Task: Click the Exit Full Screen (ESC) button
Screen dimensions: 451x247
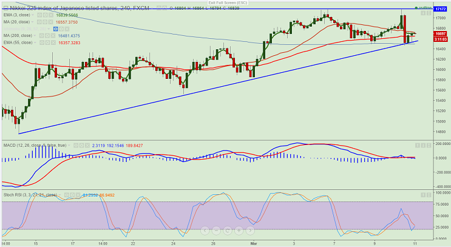Action: (x=228, y=2)
